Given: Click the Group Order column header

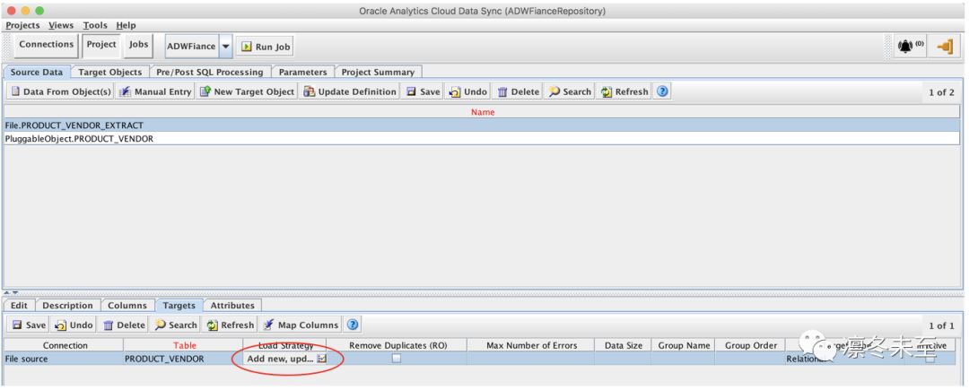Looking at the screenshot, I should [x=750, y=345].
